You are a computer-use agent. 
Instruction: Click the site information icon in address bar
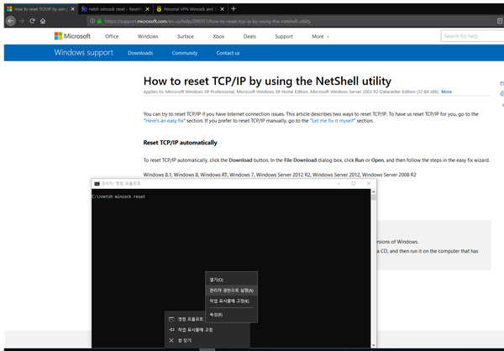click(x=92, y=21)
